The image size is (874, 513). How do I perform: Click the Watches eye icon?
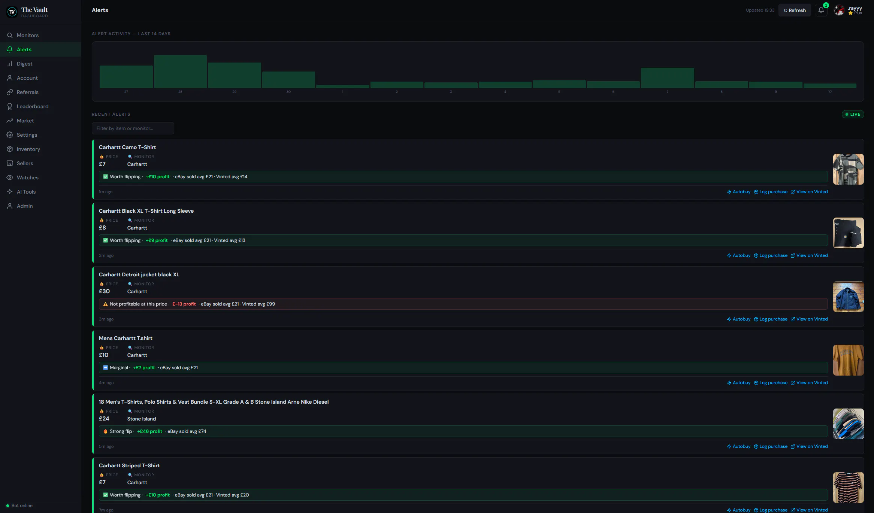pos(10,177)
